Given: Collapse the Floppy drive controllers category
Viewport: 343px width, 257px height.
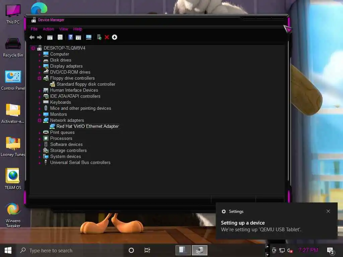Looking at the screenshot, I should [x=40, y=78].
